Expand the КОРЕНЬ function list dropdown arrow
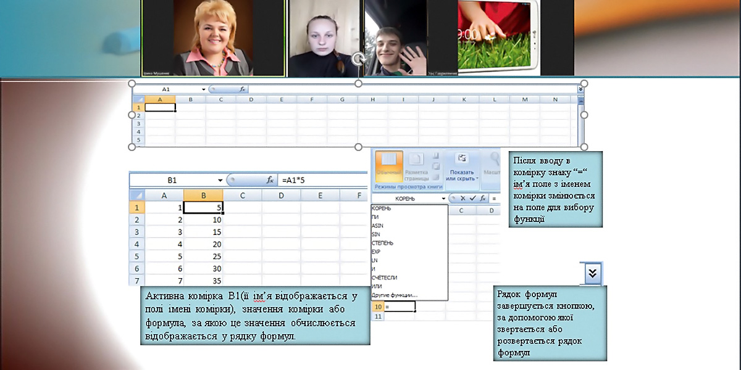The height and width of the screenshot is (370, 741). click(443, 199)
